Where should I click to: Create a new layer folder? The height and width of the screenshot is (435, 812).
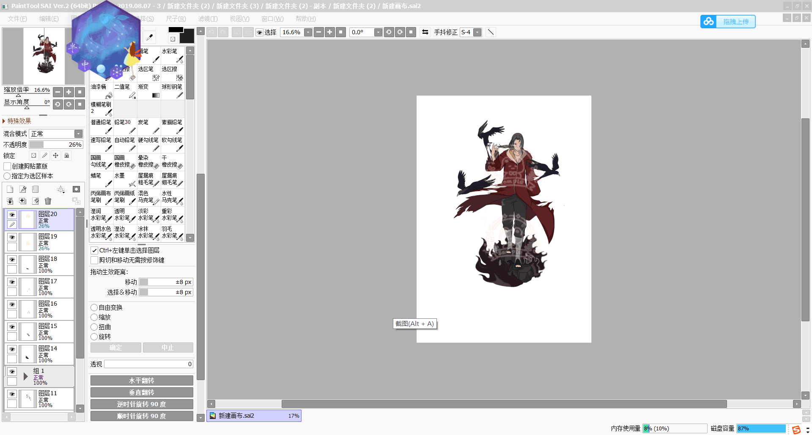(x=36, y=189)
